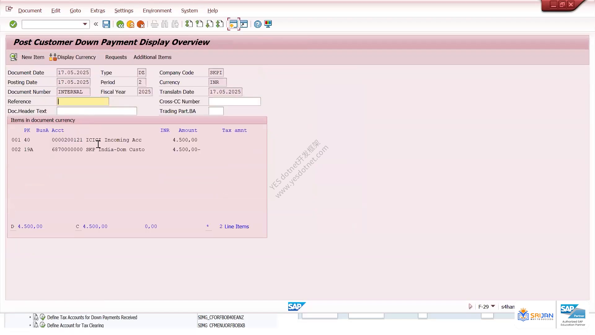Click into the Reference input field
Screen dimensions: 595x335
click(x=83, y=101)
